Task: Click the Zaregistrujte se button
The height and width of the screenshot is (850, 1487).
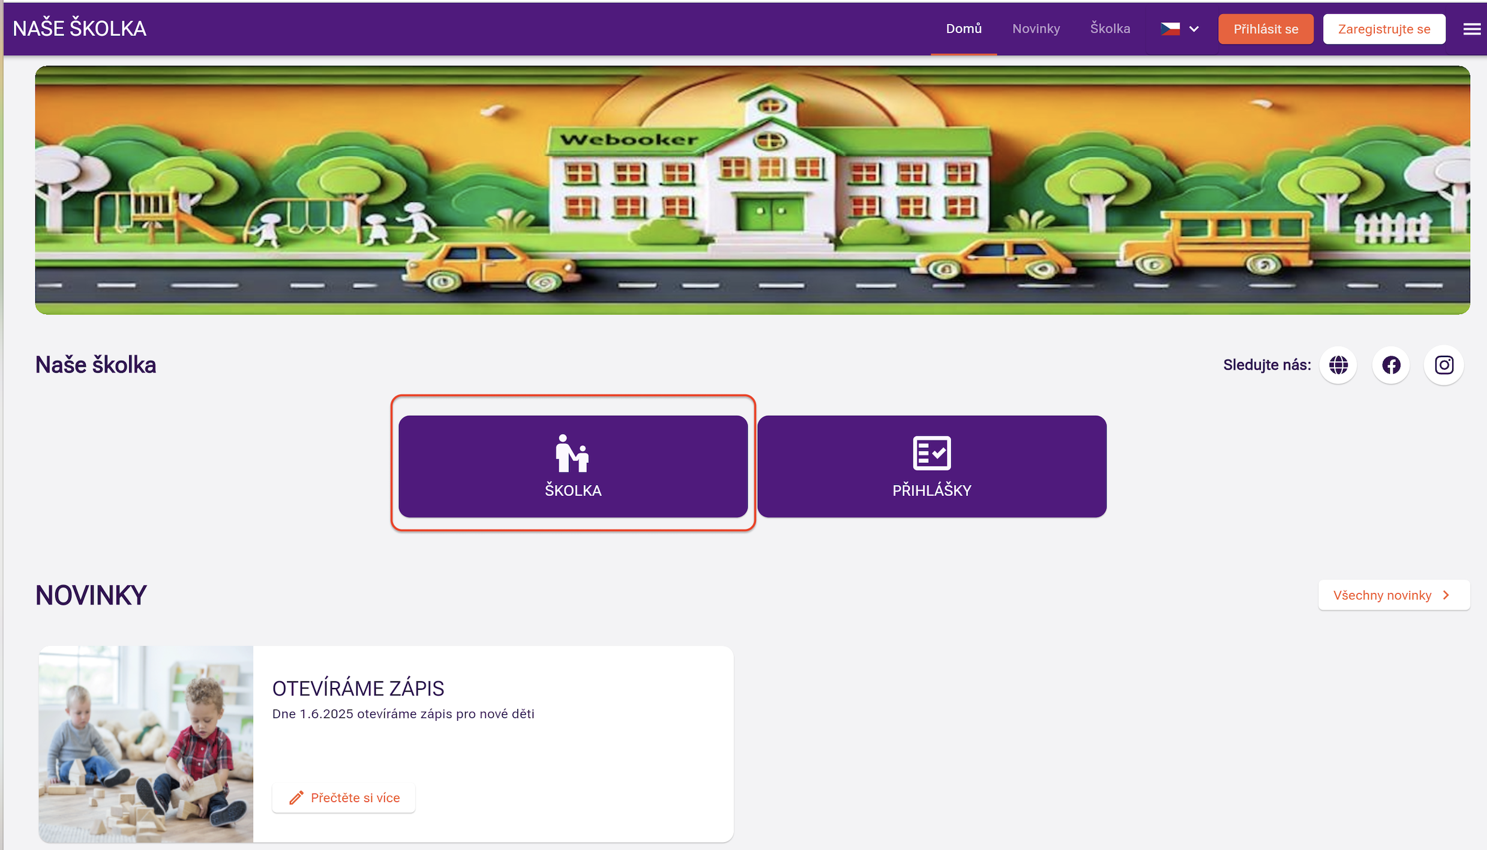Action: [x=1384, y=29]
